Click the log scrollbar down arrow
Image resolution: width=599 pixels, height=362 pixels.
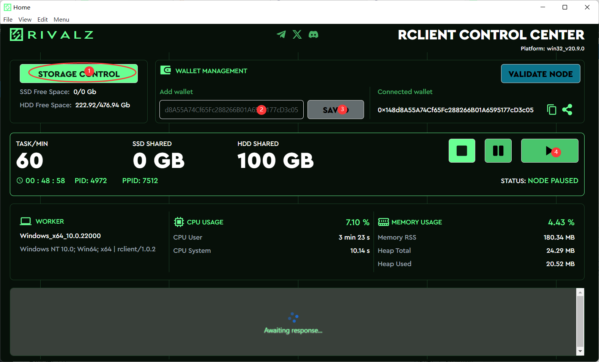coord(580,351)
